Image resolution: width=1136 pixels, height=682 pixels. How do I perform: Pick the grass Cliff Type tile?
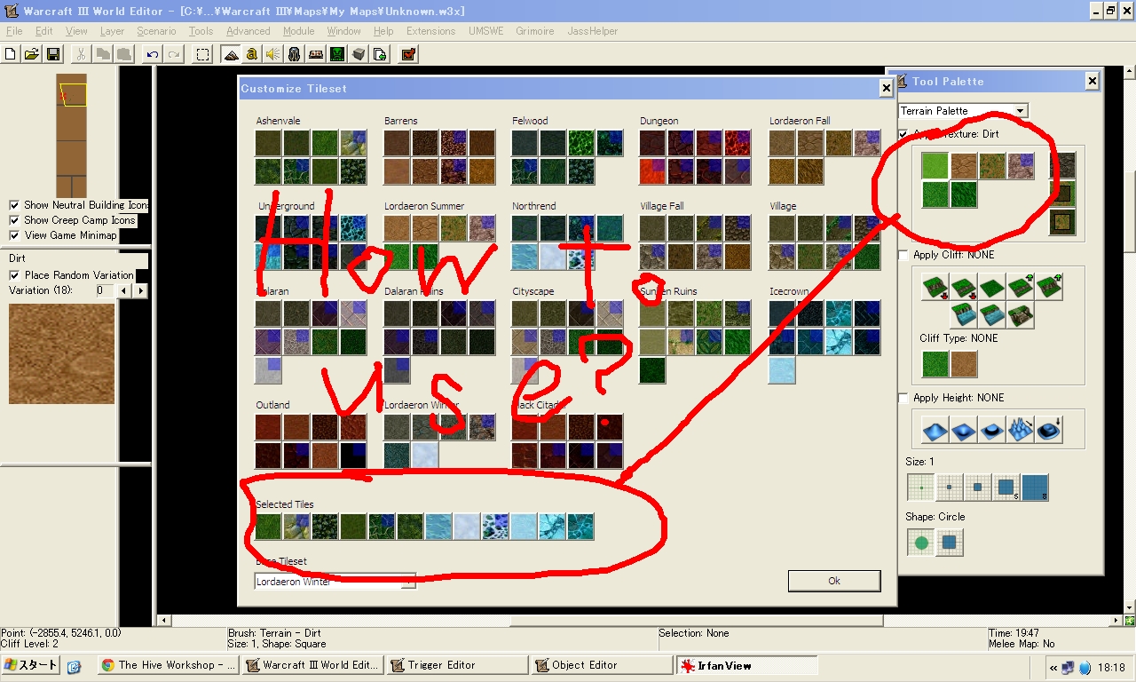pos(935,364)
